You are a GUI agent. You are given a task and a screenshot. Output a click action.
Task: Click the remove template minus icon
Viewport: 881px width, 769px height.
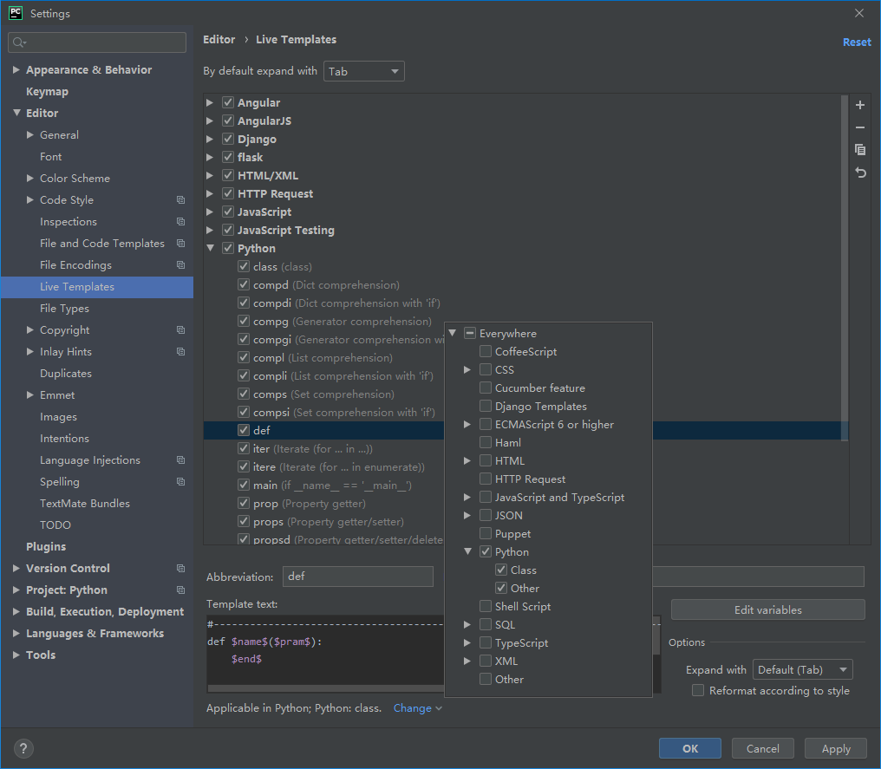click(859, 127)
